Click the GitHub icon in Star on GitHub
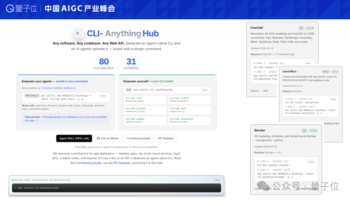The width and height of the screenshot is (350, 200). [98, 139]
